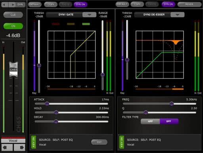Viewport: 203px width, 153px height.
Task: Click the bottom-left previous channel arrow
Action: click(7, 147)
